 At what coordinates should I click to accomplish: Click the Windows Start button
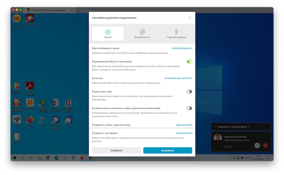[15, 157]
